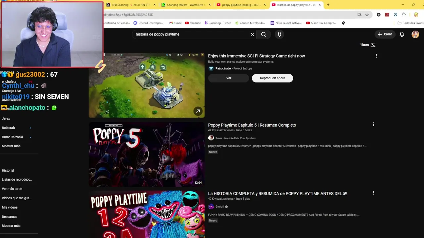Click the install app icon in address bar

tap(359, 15)
